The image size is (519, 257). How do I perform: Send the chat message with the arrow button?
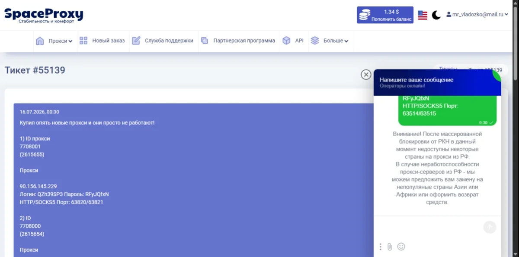[x=490, y=227]
